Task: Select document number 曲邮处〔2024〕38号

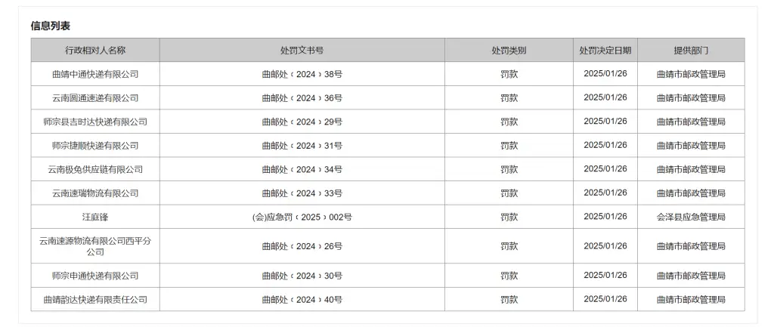Action: [302, 74]
